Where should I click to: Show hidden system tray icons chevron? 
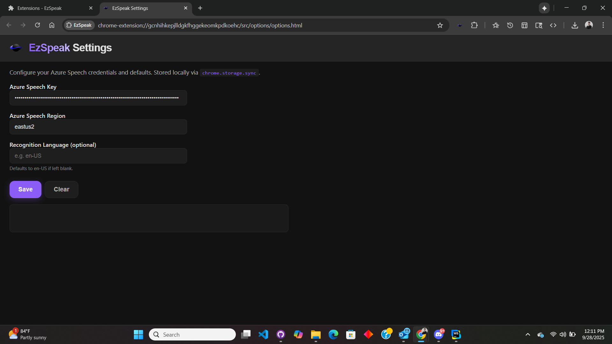[528, 334]
